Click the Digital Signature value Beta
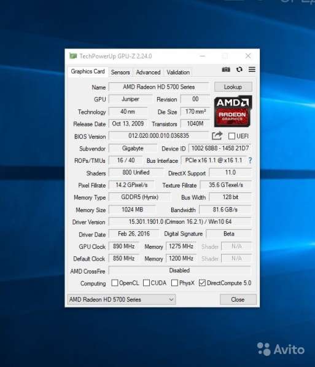 tap(228, 234)
